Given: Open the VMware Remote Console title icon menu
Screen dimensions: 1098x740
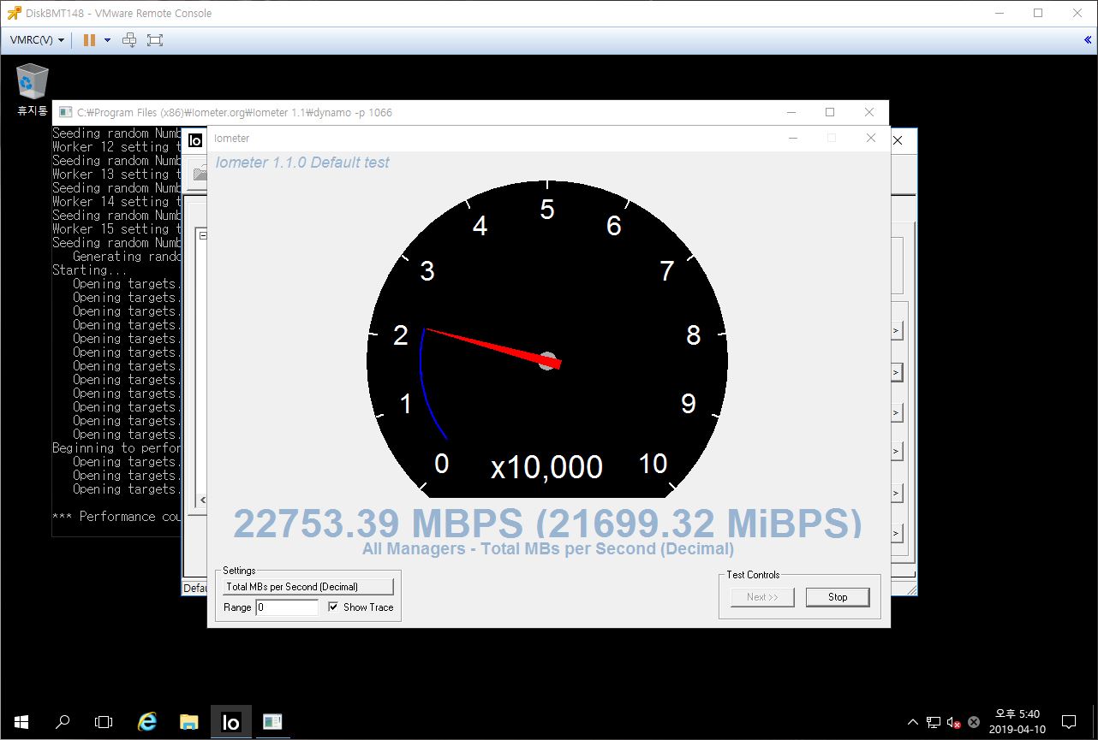Looking at the screenshot, I should 14,13.
